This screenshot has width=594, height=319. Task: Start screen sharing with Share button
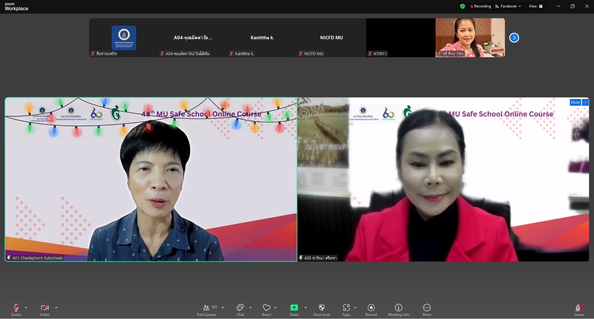click(x=294, y=308)
